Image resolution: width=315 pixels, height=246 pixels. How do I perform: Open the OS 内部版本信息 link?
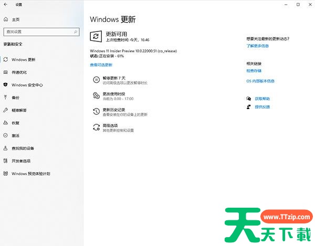(260, 81)
